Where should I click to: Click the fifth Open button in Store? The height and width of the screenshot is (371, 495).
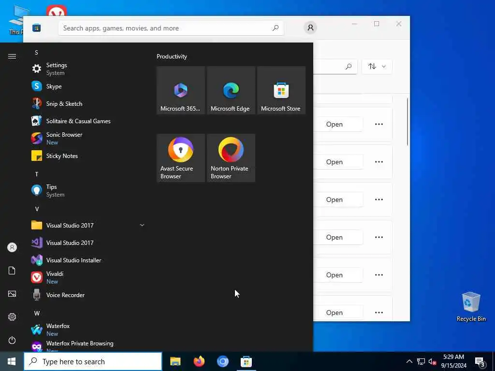pos(338,275)
